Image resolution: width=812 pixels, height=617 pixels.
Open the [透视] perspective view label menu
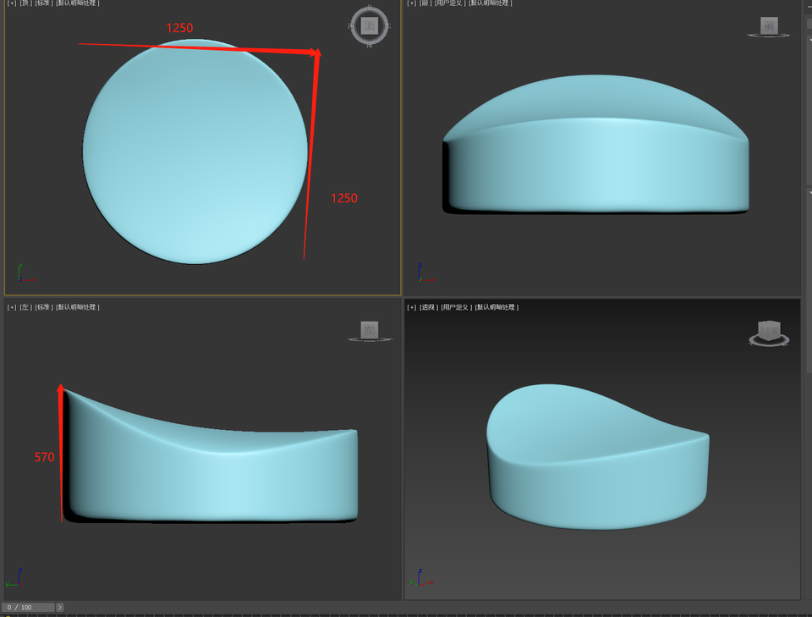(429, 307)
